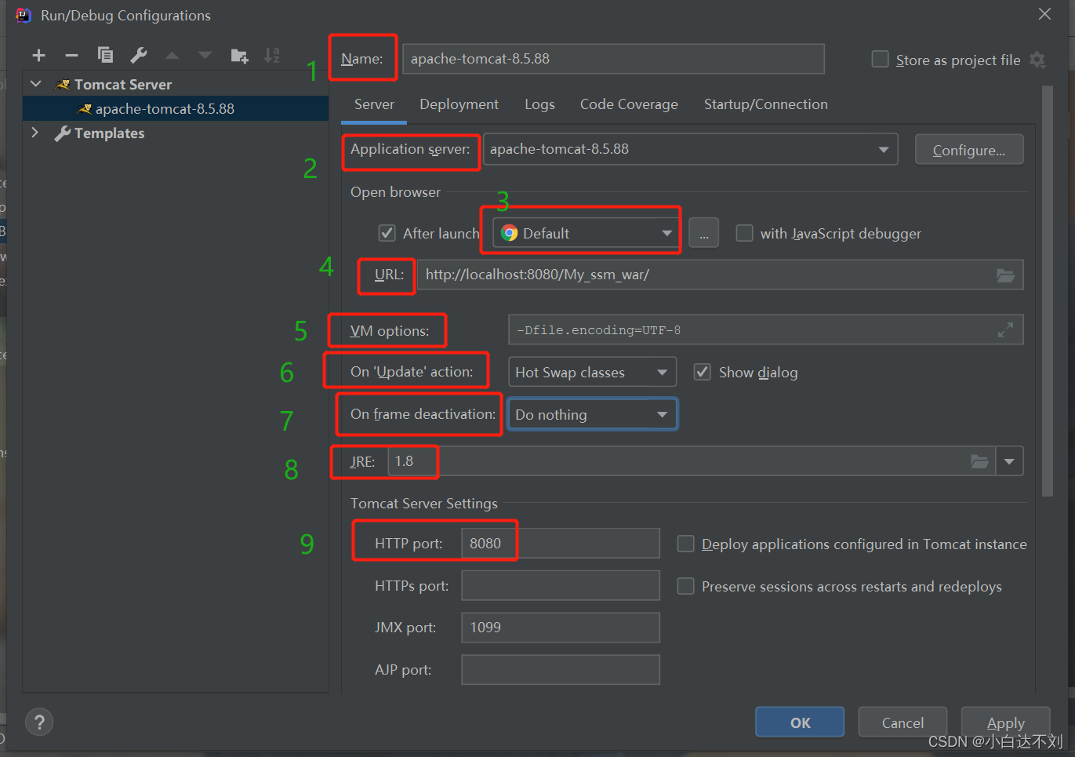This screenshot has height=757, width=1075.
Task: Switch to the Deployment tab
Action: 459,104
